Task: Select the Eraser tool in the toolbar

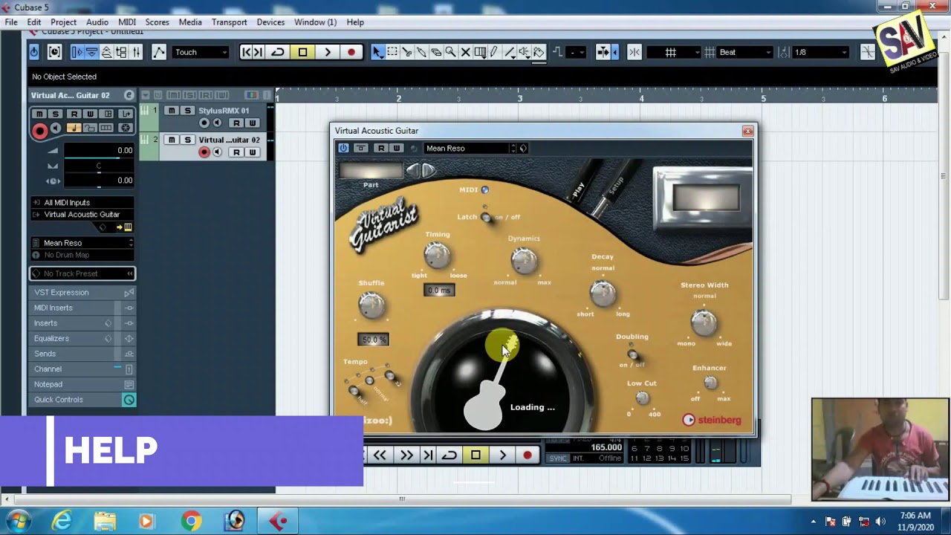Action: [x=437, y=53]
